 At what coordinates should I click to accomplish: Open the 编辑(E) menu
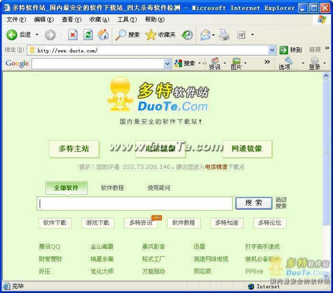(x=44, y=20)
